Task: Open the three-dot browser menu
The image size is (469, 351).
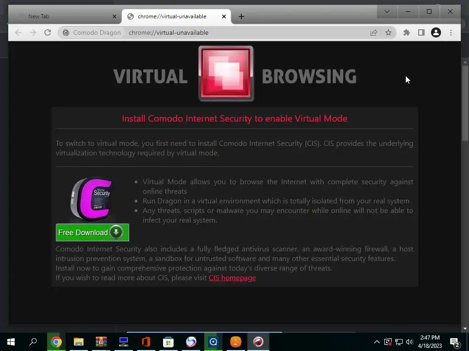Action: click(x=451, y=32)
